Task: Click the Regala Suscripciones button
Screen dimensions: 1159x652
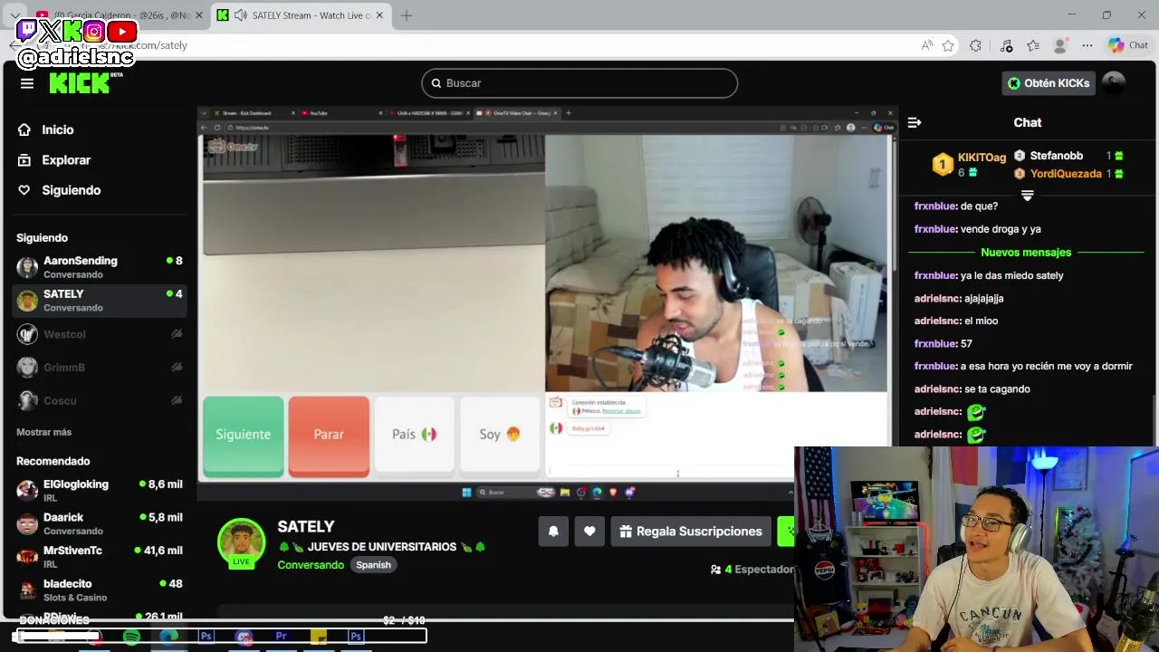Action: 691,532
